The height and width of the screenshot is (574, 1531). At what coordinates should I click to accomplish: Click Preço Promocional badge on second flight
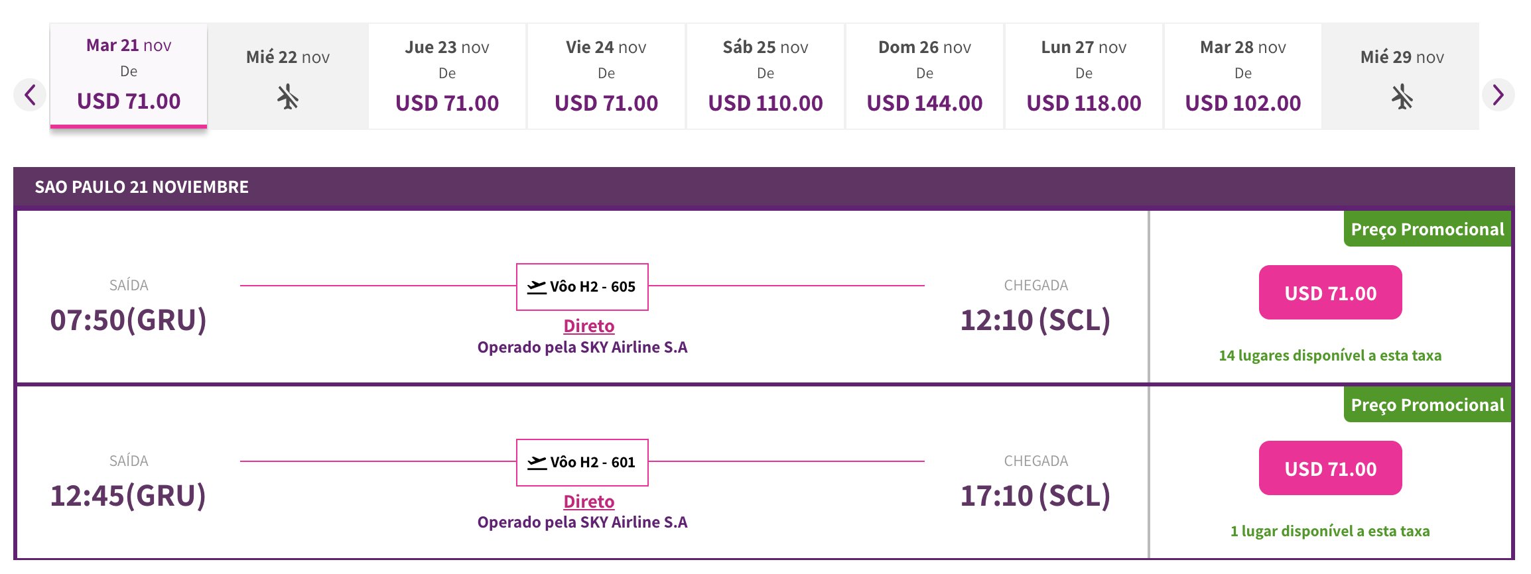click(1428, 405)
